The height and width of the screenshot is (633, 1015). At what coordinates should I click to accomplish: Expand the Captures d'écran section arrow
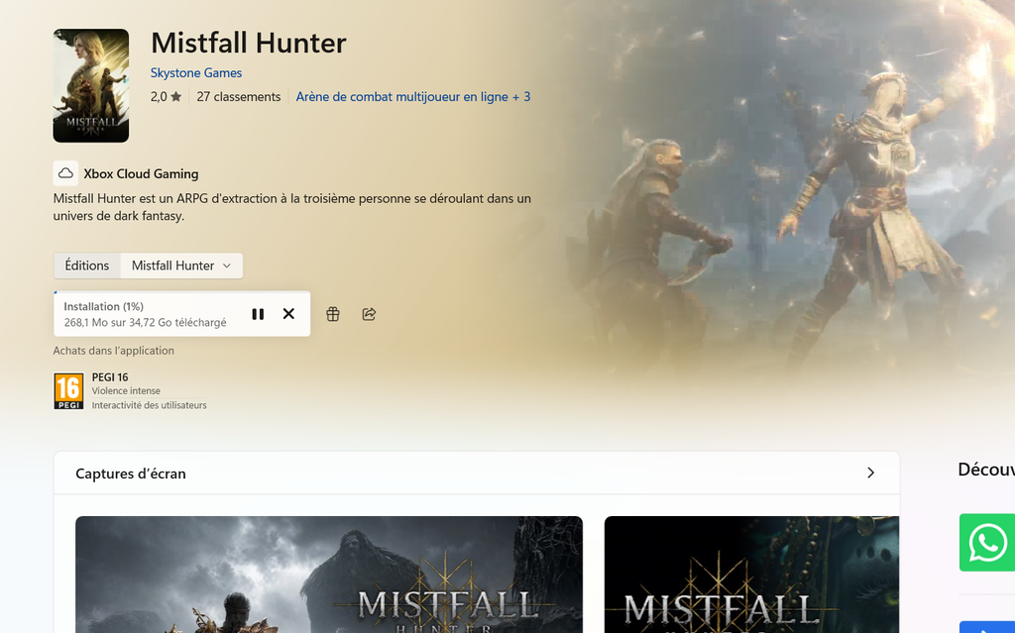pyautogui.click(x=870, y=474)
